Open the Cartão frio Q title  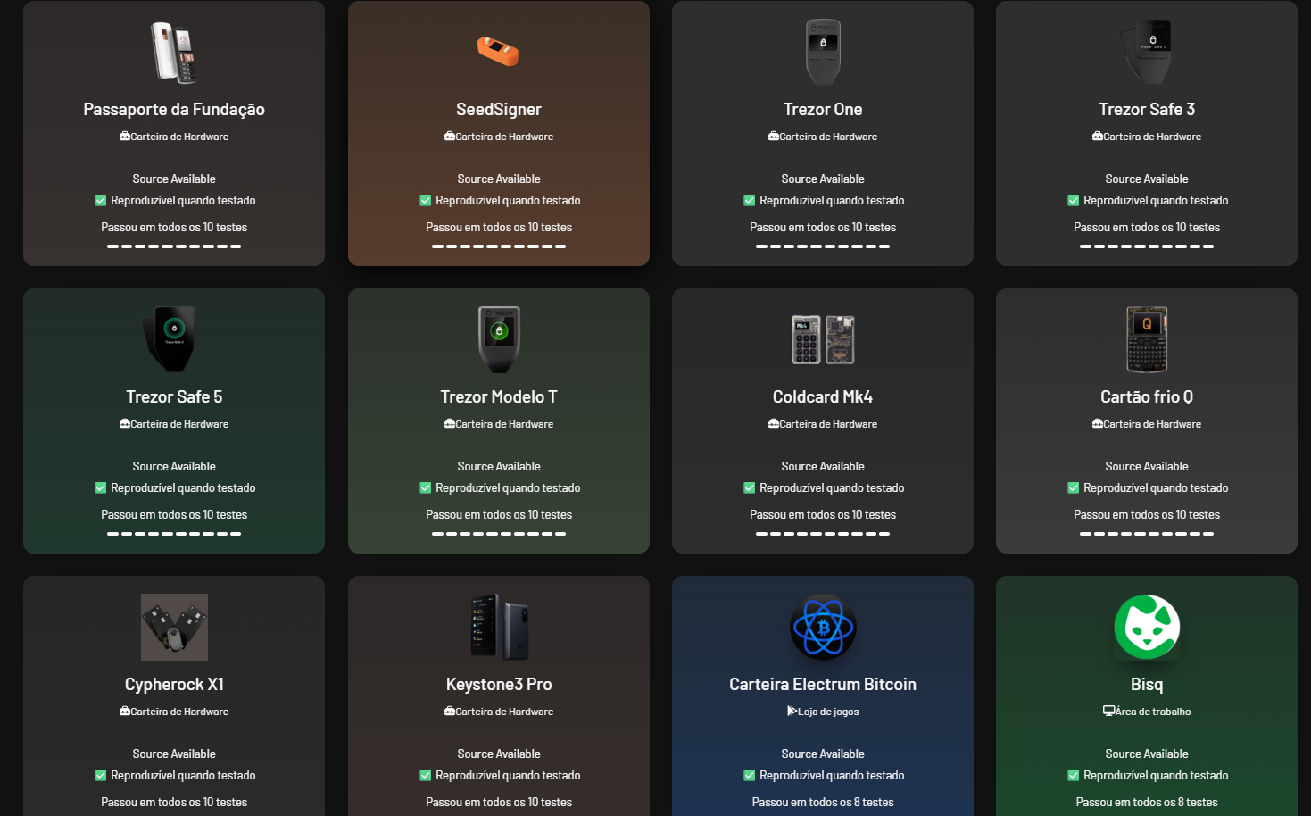pos(1147,396)
